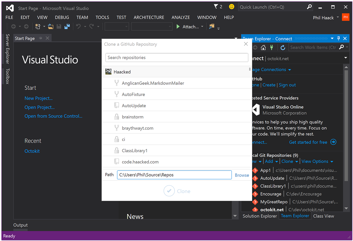Image resolution: width=353 pixels, height=241 pixels.
Task: Click the Quick Launch magnifier icon
Action: coord(309,7)
